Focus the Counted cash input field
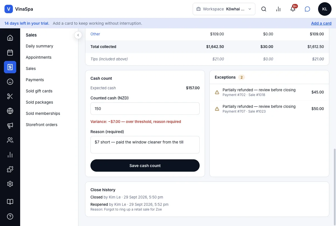This screenshot has width=336, height=226. (x=145, y=109)
